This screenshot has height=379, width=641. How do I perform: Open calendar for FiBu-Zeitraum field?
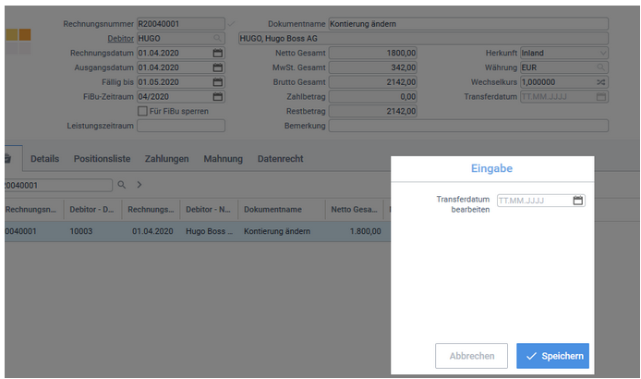pyautogui.click(x=218, y=96)
